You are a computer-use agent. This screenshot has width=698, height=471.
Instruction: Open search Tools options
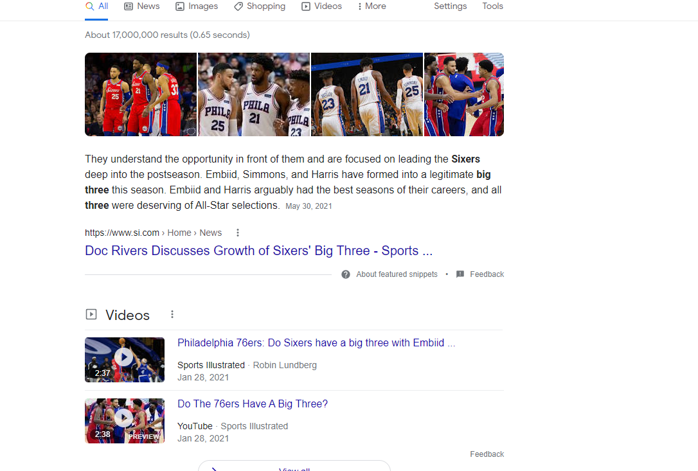pos(492,6)
